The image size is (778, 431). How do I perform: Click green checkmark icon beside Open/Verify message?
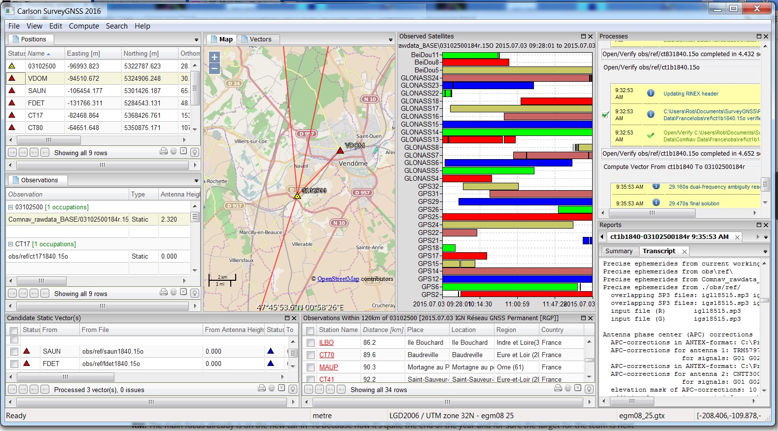651,135
